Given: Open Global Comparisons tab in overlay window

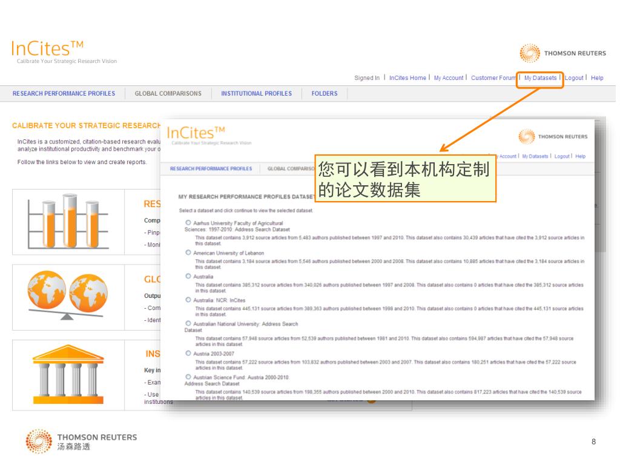Looking at the screenshot, I should coord(291,168).
